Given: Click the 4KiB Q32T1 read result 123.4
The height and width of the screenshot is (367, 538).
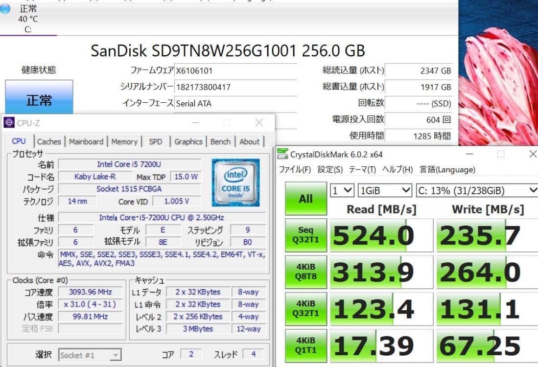Looking at the screenshot, I should pyautogui.click(x=381, y=309).
